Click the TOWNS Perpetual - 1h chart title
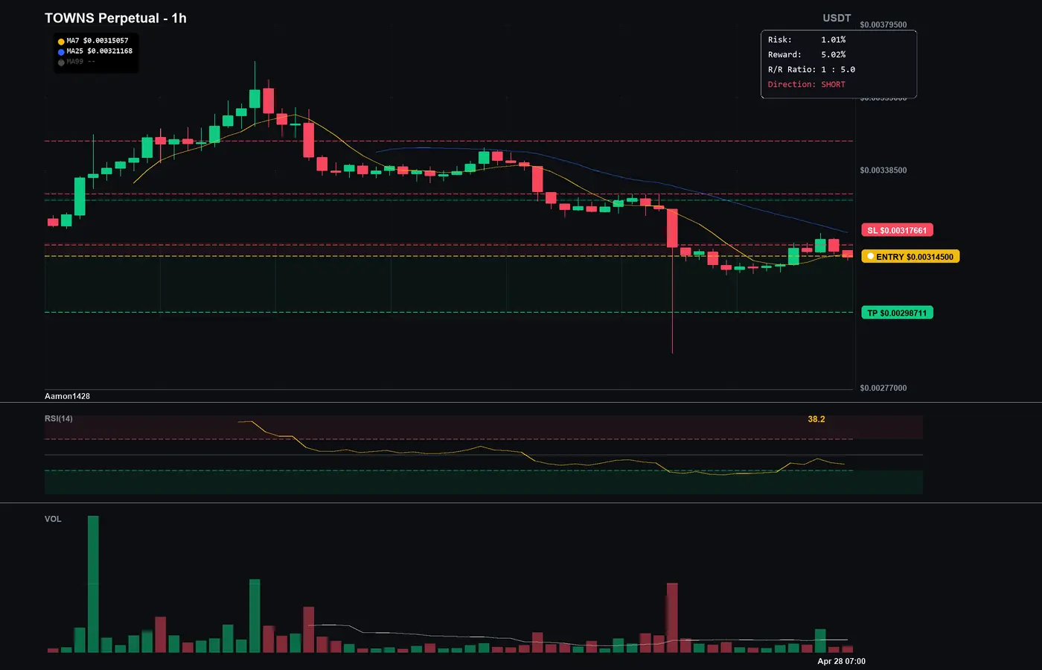The height and width of the screenshot is (670, 1042). 115,19
